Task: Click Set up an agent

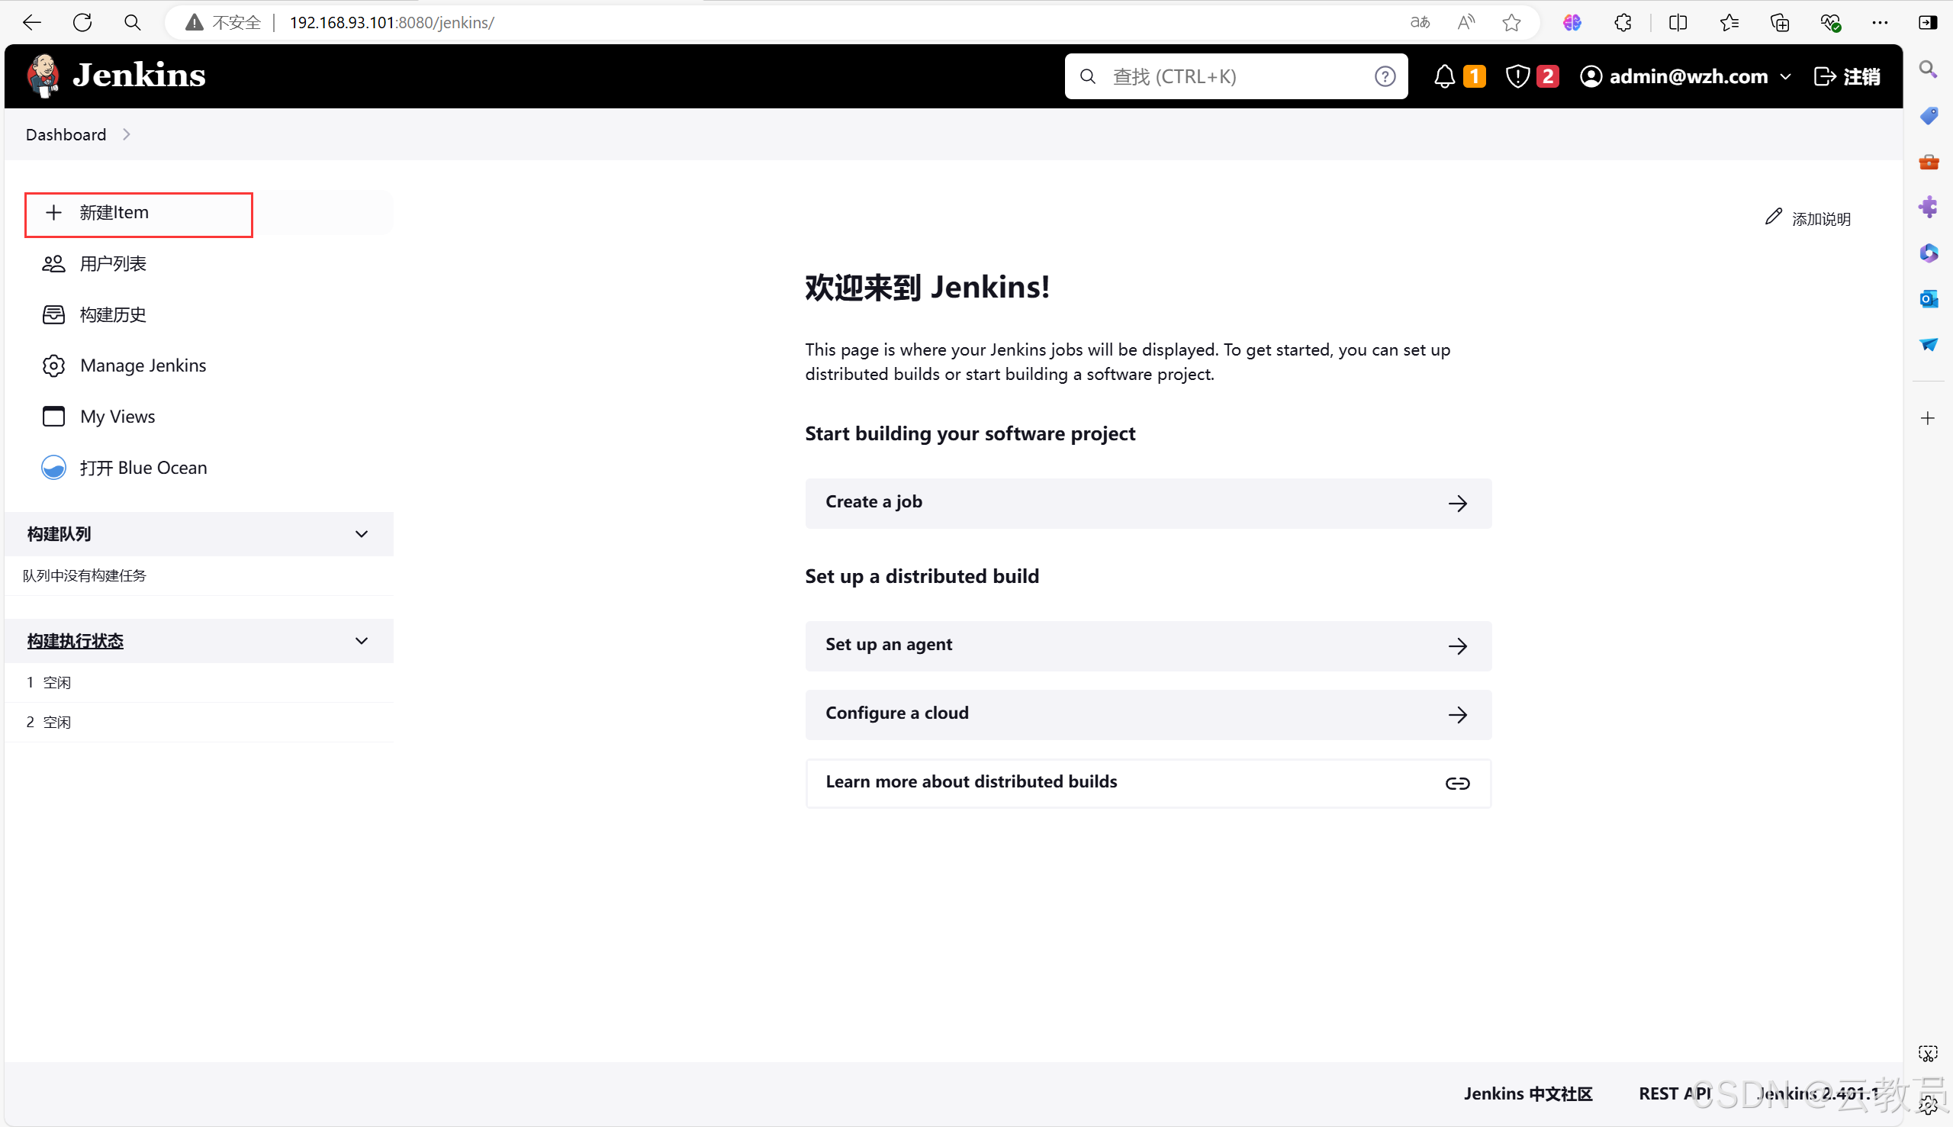Action: 1148,646
